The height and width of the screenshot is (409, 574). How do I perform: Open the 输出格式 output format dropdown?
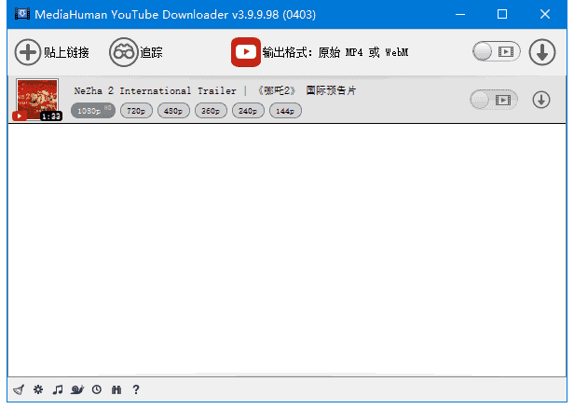(x=335, y=52)
